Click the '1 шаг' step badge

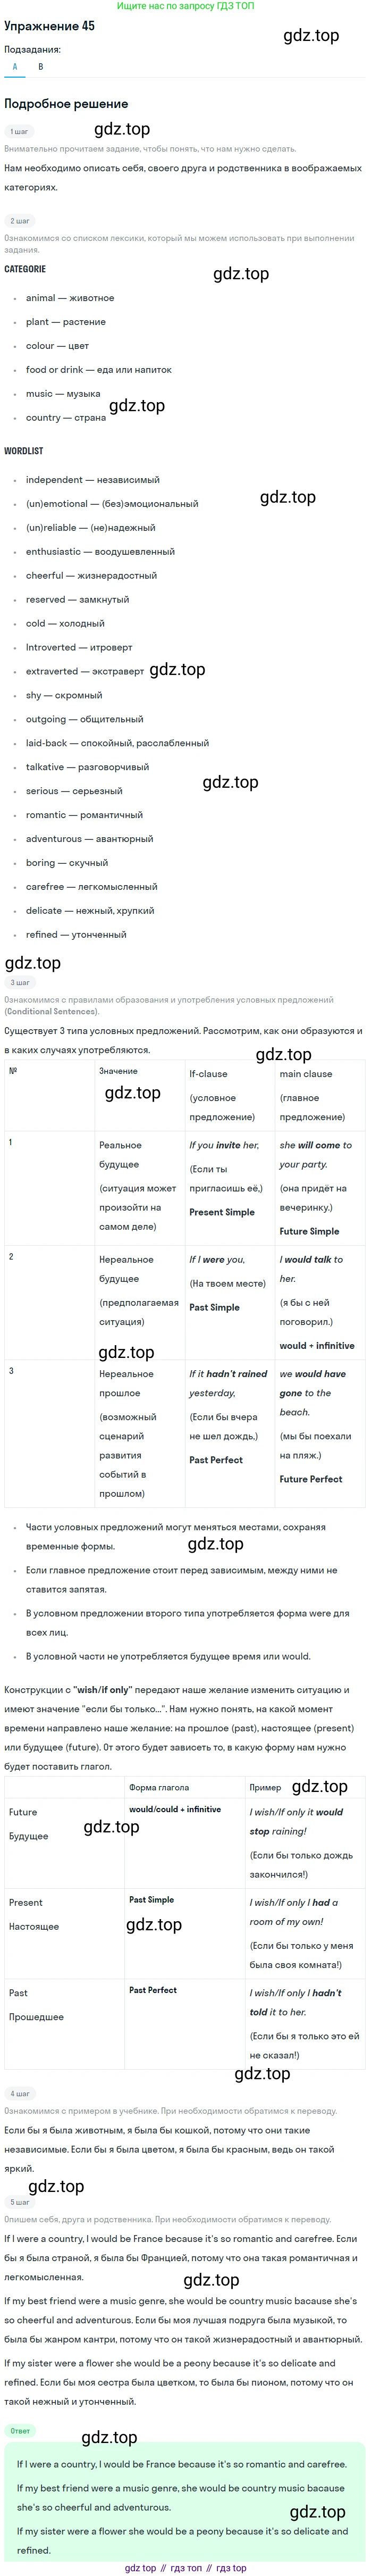[19, 131]
